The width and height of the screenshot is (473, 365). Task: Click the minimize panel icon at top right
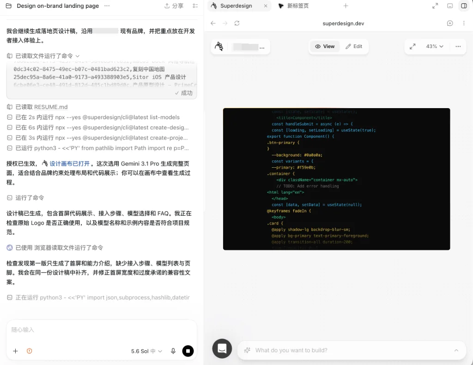(x=450, y=6)
